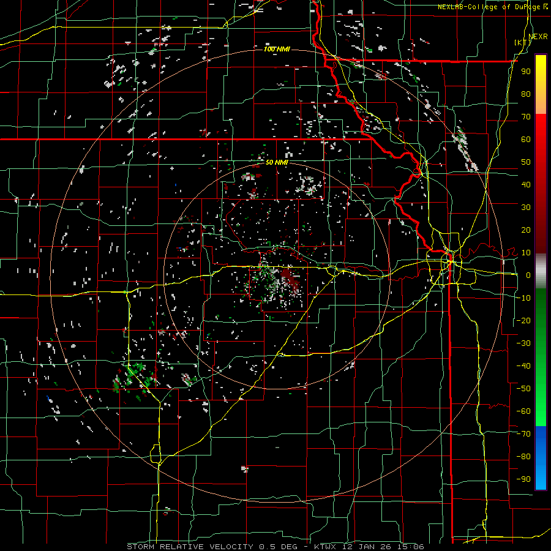Pick the gray zero-velocity segment of the scale

tap(541, 271)
